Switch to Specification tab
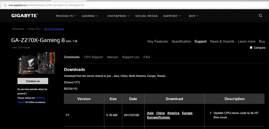 (181, 41)
